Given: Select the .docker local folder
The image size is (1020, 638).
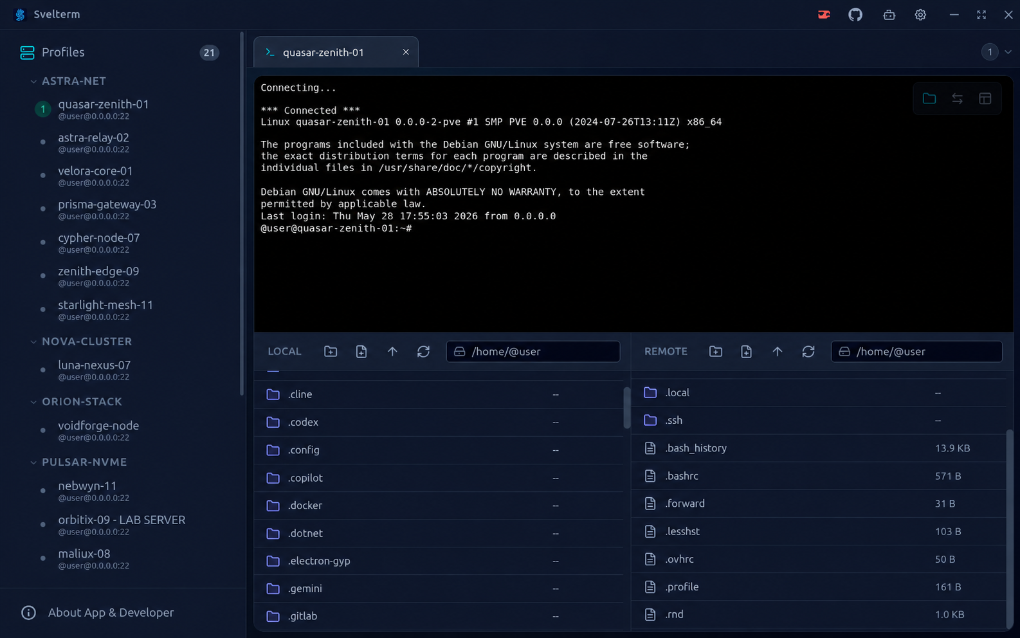Looking at the screenshot, I should point(439,506).
